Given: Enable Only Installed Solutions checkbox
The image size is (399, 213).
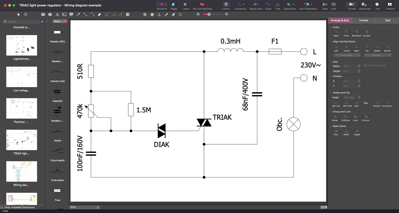Looking at the screenshot, I should click(2, 207).
